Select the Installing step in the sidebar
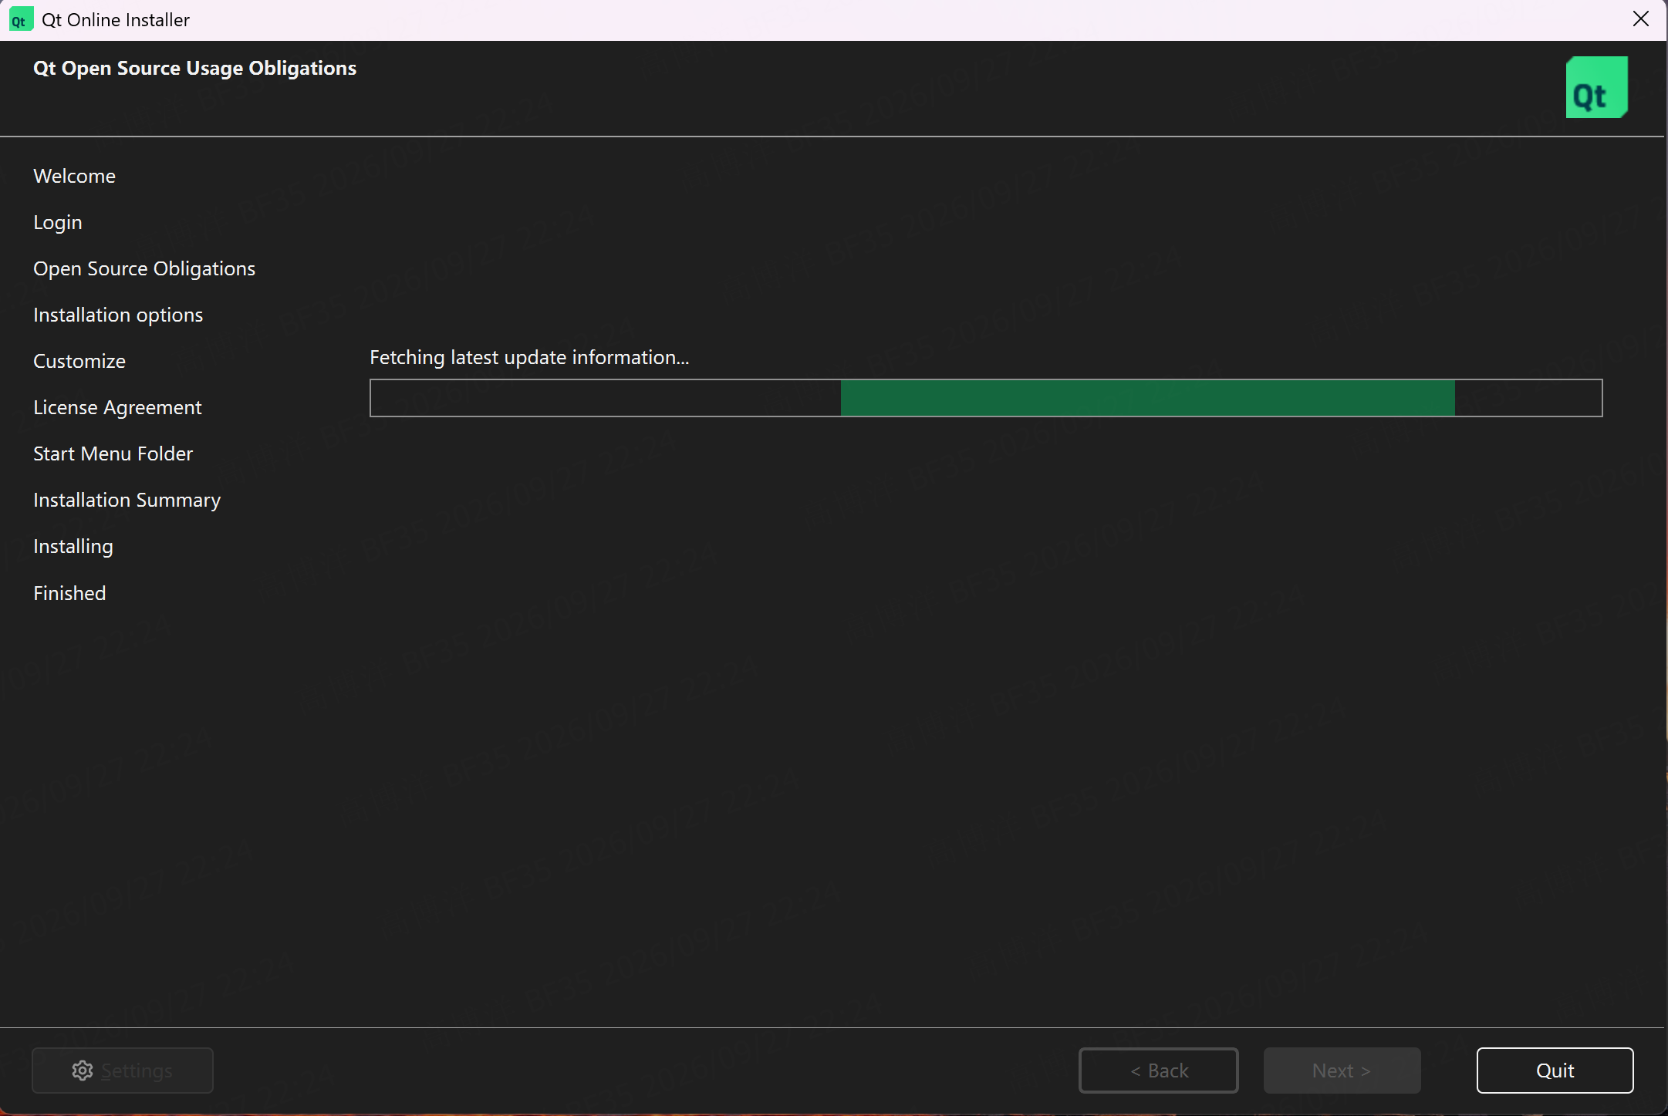1668x1116 pixels. click(73, 546)
